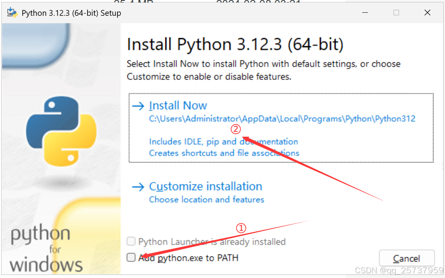Minimize the Python Setup window

pyautogui.click(x=365, y=13)
